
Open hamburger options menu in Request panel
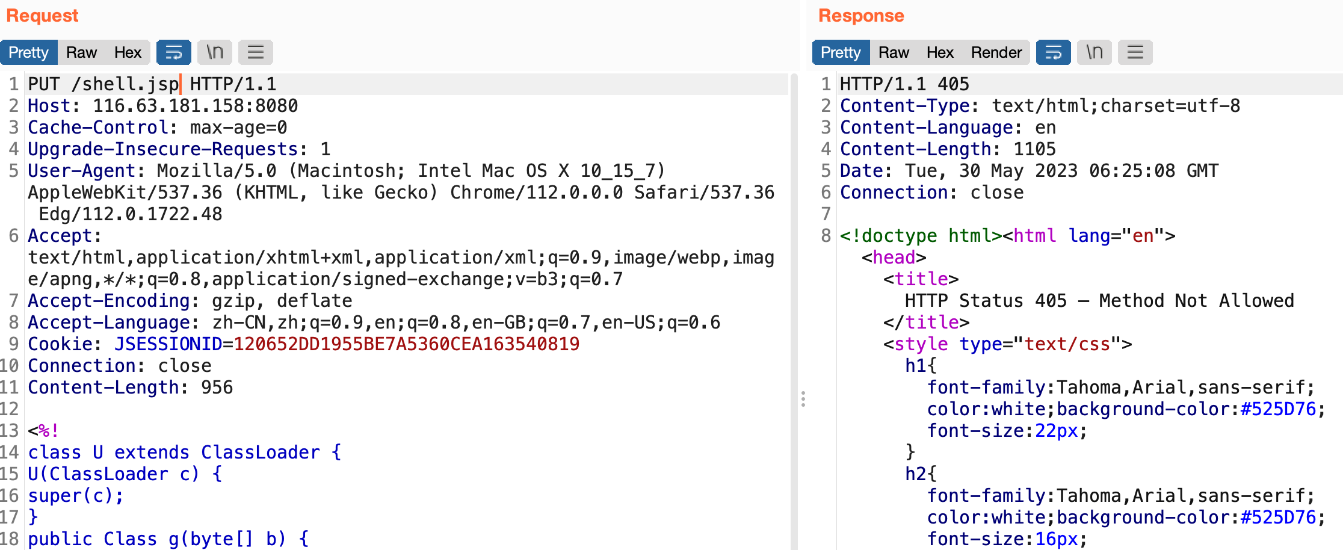pos(256,52)
